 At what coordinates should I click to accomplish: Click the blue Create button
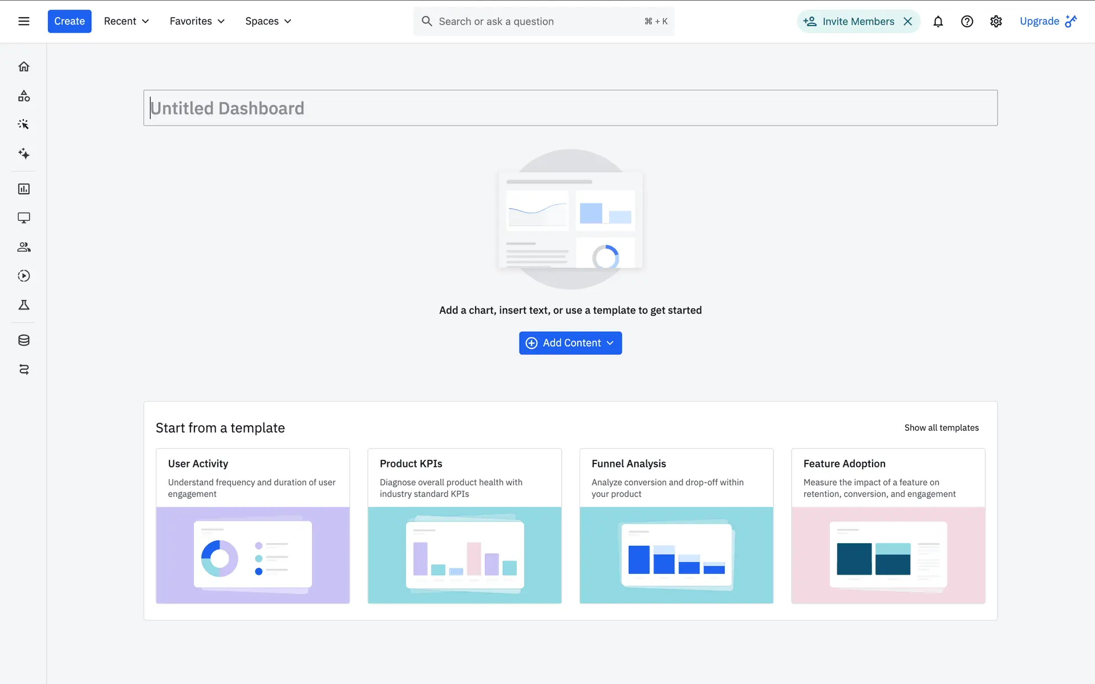(69, 21)
